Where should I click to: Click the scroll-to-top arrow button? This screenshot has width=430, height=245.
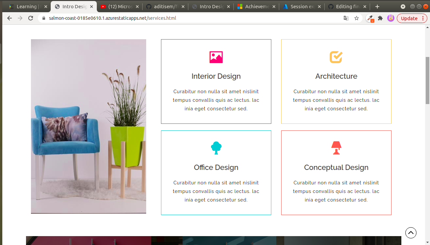click(x=411, y=233)
